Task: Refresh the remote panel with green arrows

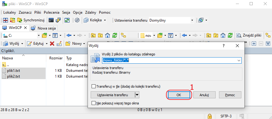Action: click(x=230, y=35)
